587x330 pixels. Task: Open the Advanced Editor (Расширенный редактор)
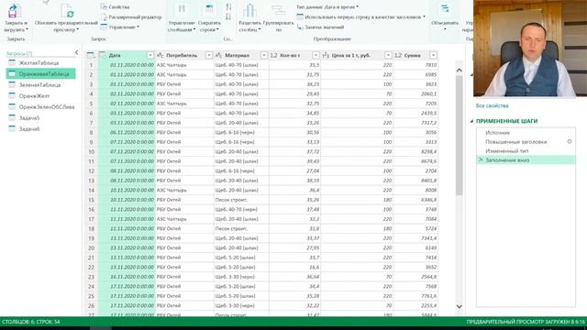[x=131, y=17]
